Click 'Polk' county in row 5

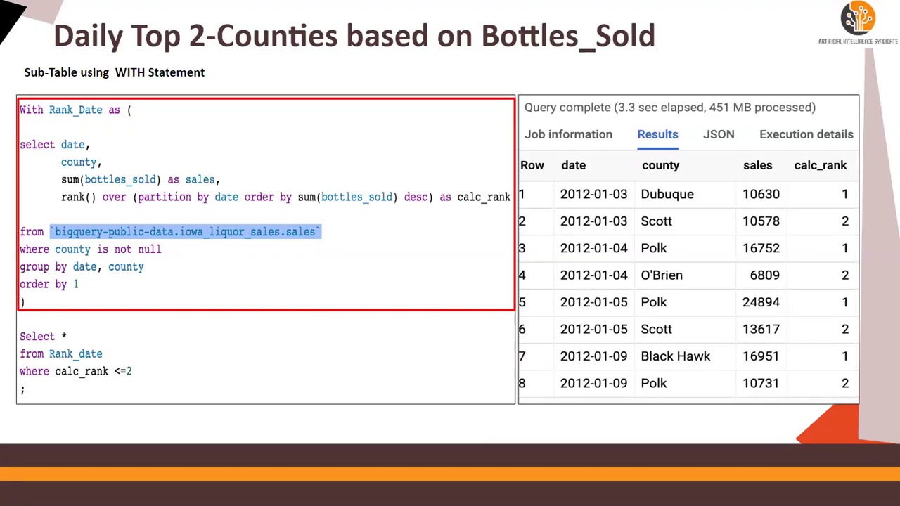[x=654, y=302]
